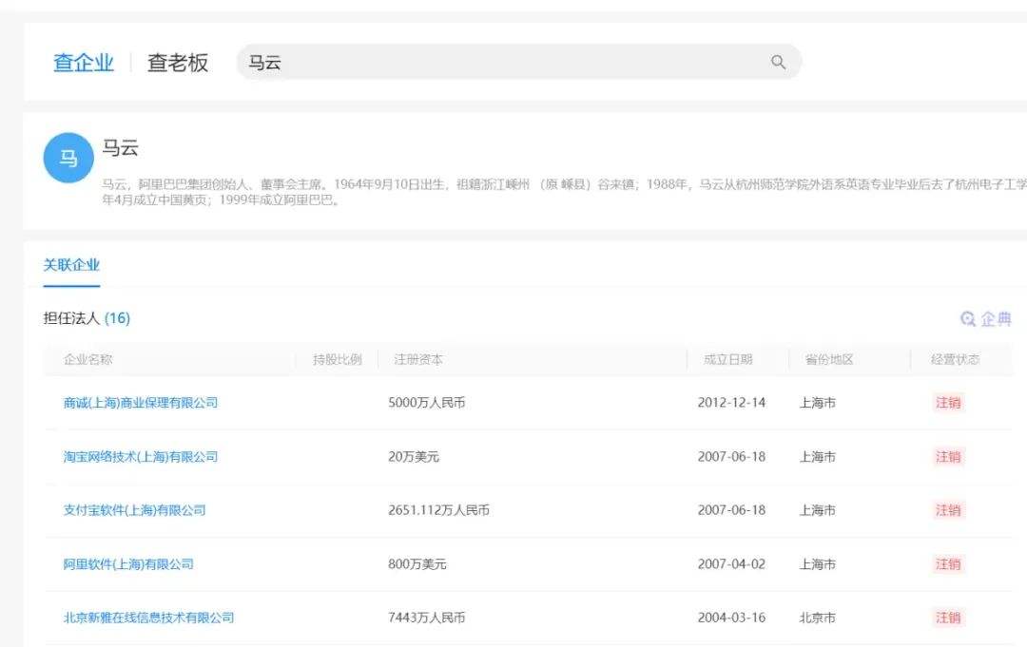The width and height of the screenshot is (1027, 647).
Task: Click 注销 status tag for 阿里软件(上海)
Action: [x=948, y=564]
